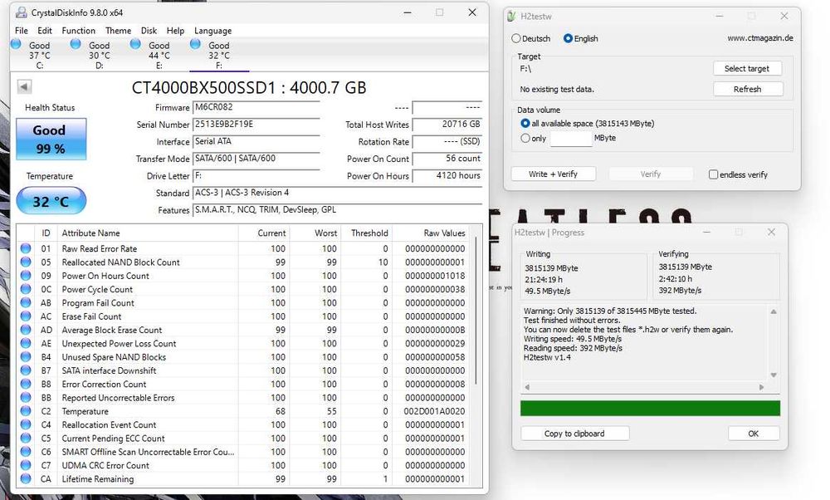This screenshot has height=500, width=830.
Task: Click the 32 °C temperature indicator
Action: tap(51, 201)
